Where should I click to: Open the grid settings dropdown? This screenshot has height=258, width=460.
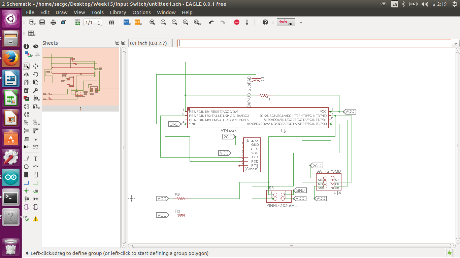click(31, 33)
